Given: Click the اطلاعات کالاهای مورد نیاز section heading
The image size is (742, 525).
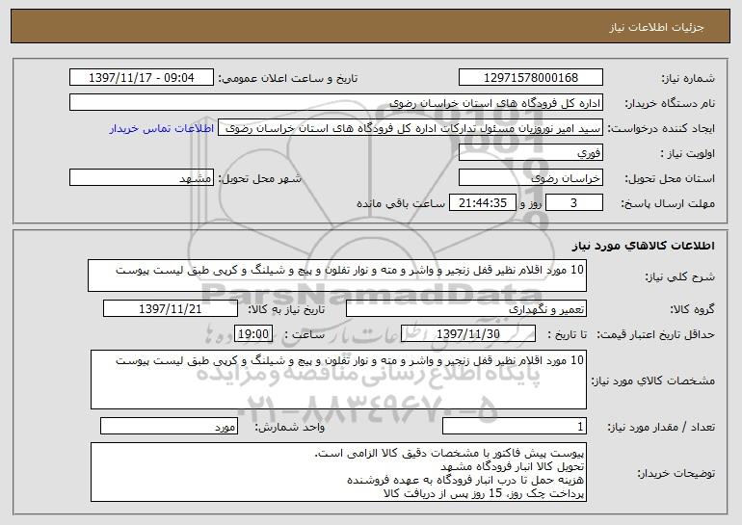Looking at the screenshot, I should (643, 246).
